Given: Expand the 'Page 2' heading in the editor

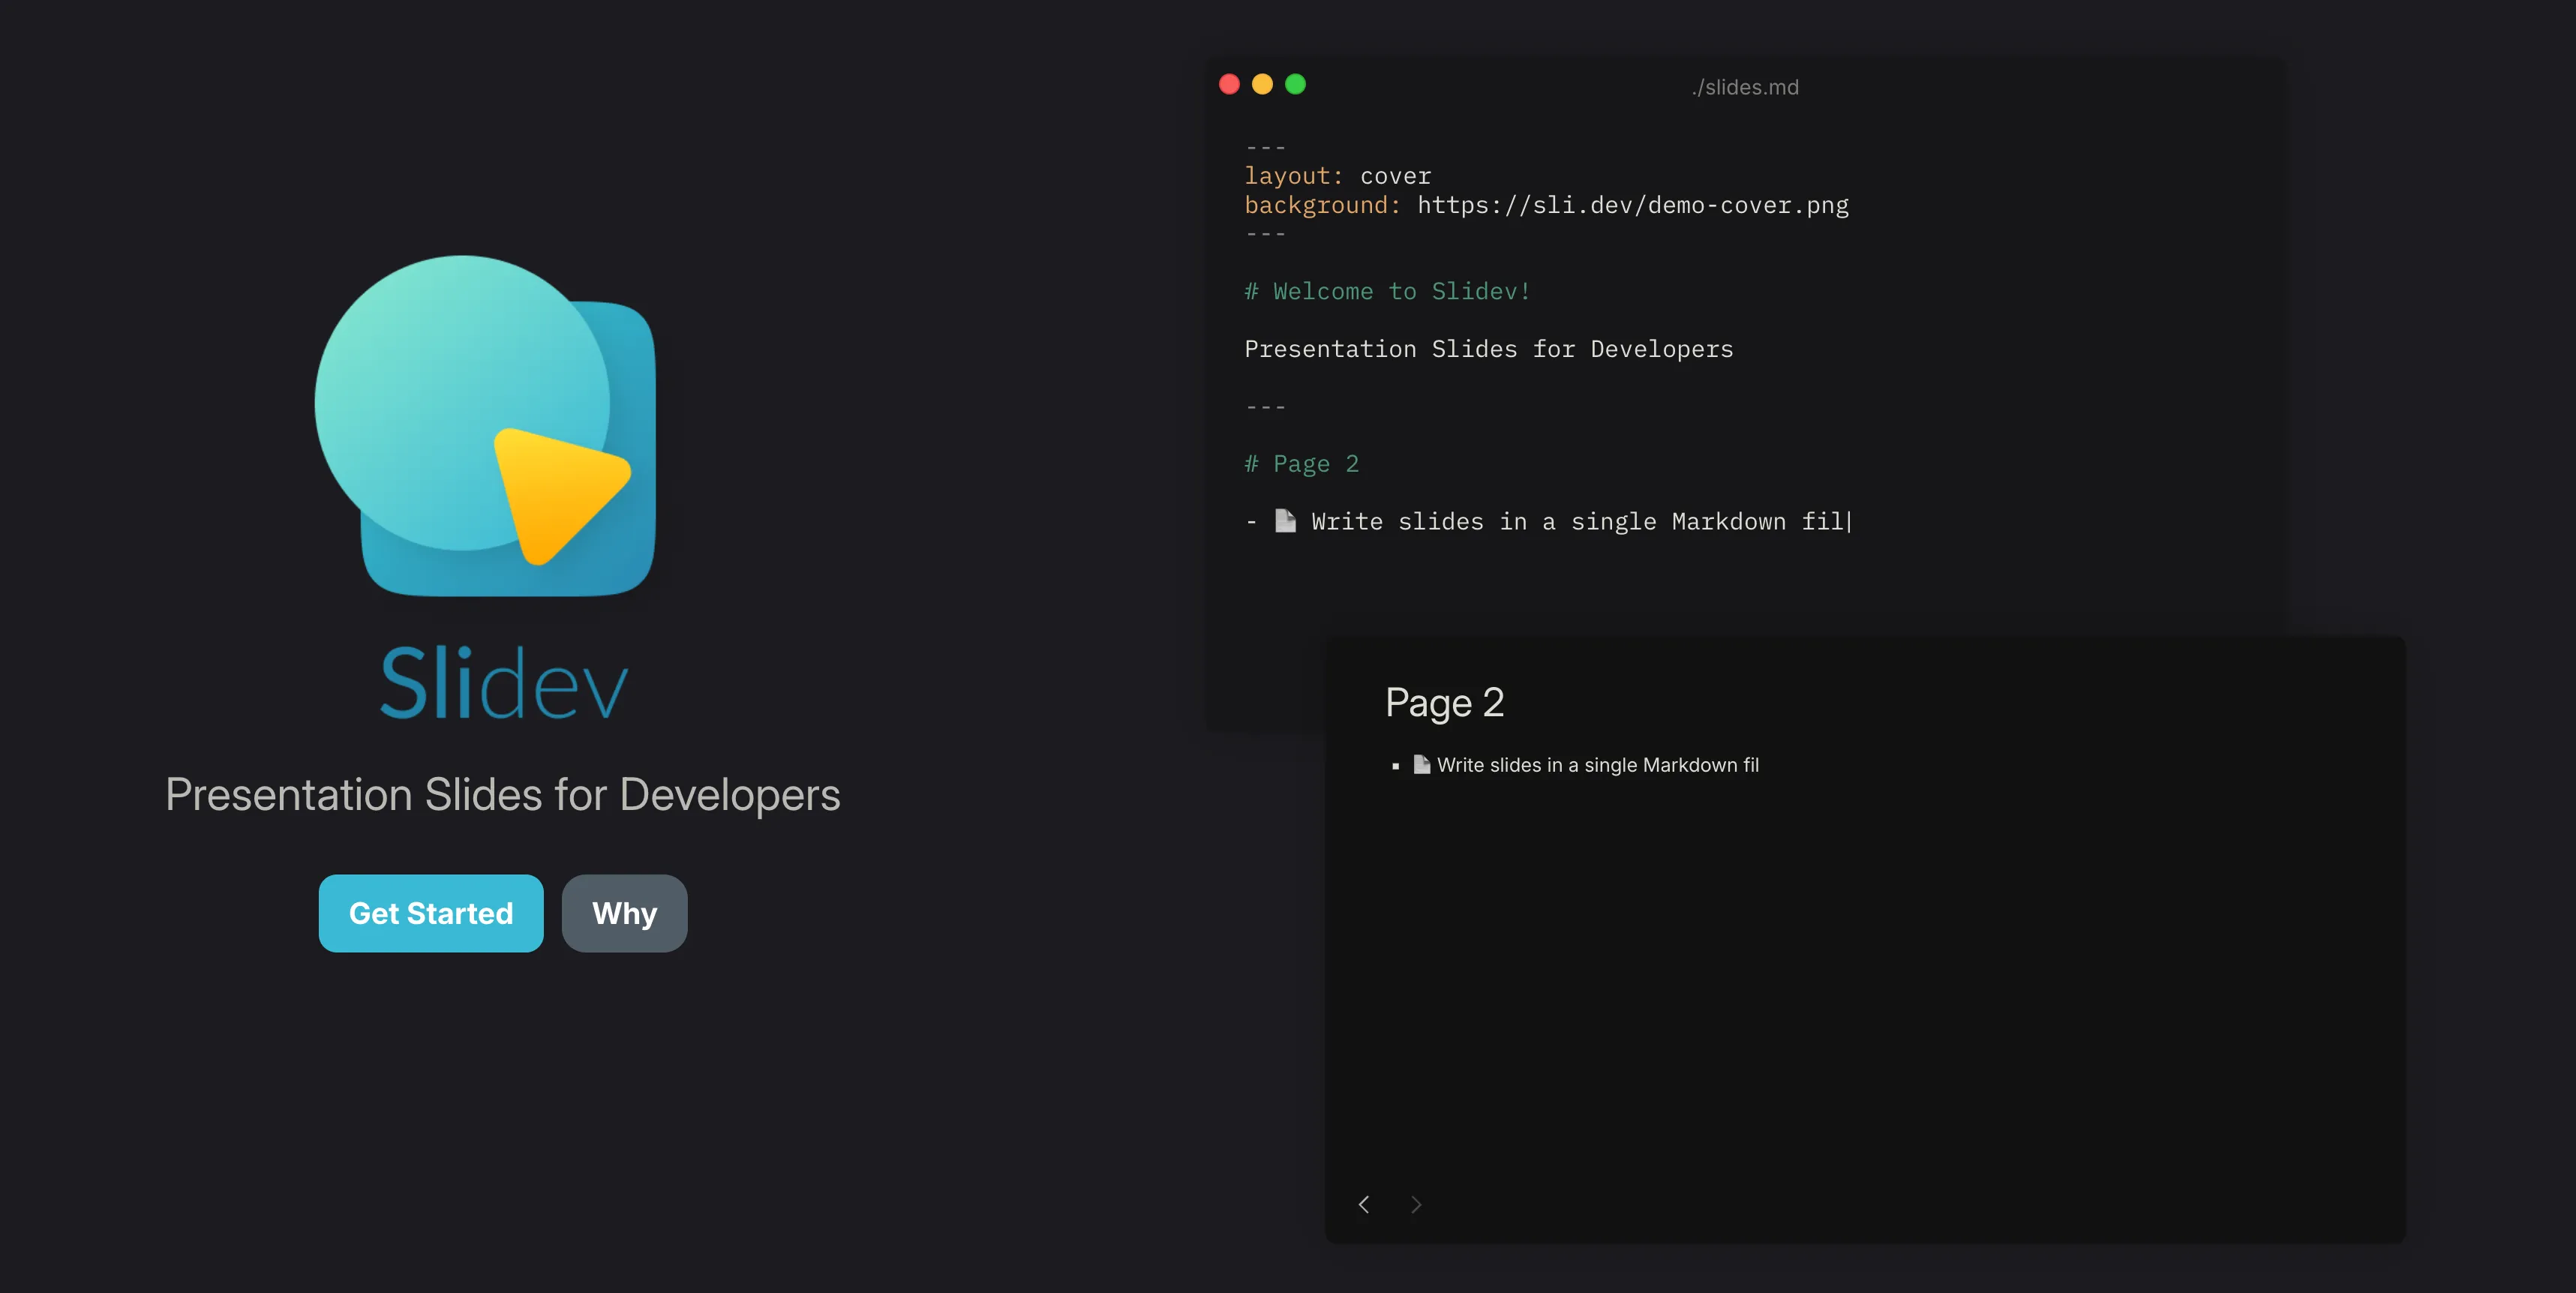Looking at the screenshot, I should click(x=1301, y=463).
